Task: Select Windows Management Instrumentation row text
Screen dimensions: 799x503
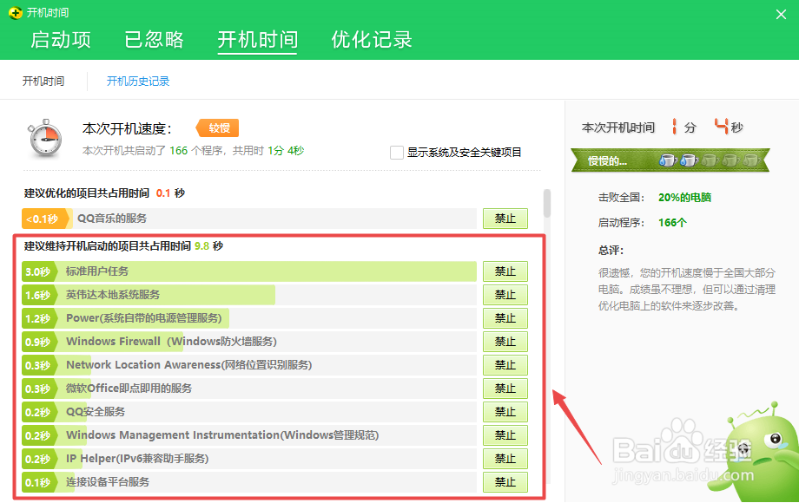Action: tap(222, 434)
